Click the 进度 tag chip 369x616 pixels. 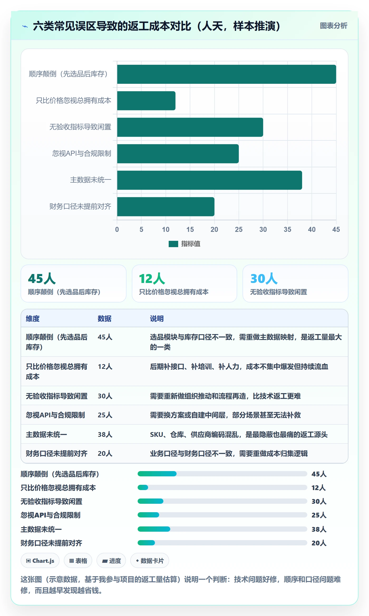[x=111, y=561]
